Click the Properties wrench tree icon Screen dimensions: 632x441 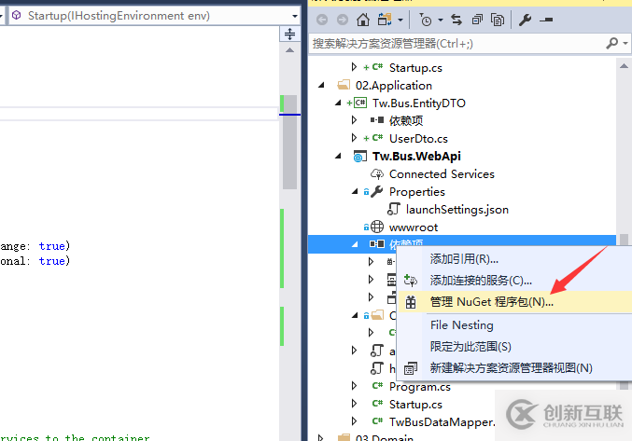click(x=377, y=191)
